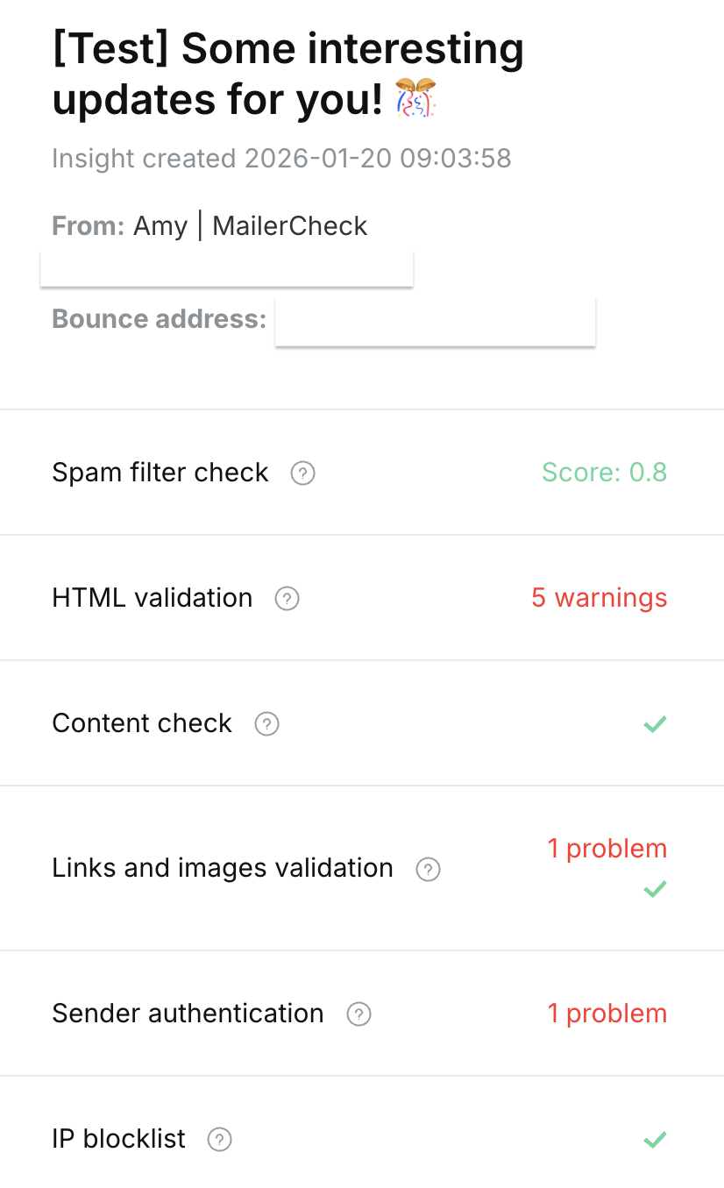Click the Bounce address field
The image size is (724, 1188).
(435, 321)
